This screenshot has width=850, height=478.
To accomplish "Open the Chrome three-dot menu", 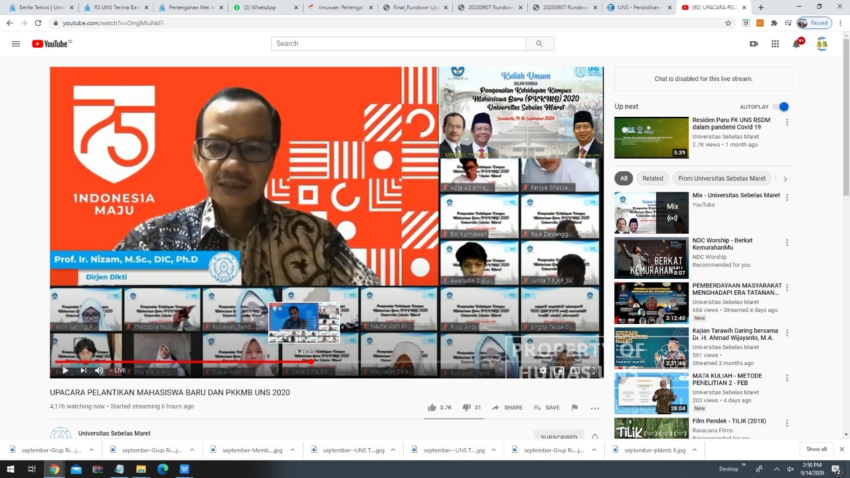I will point(841,23).
